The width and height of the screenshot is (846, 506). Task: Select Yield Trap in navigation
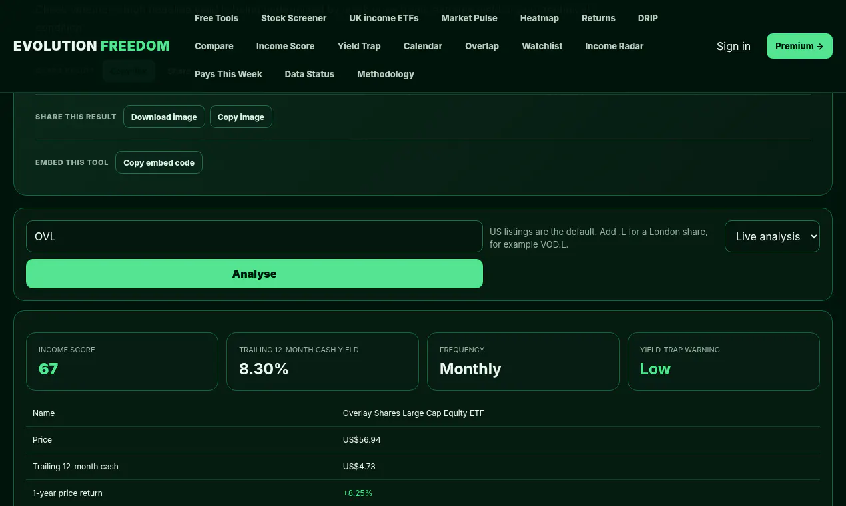pos(359,46)
